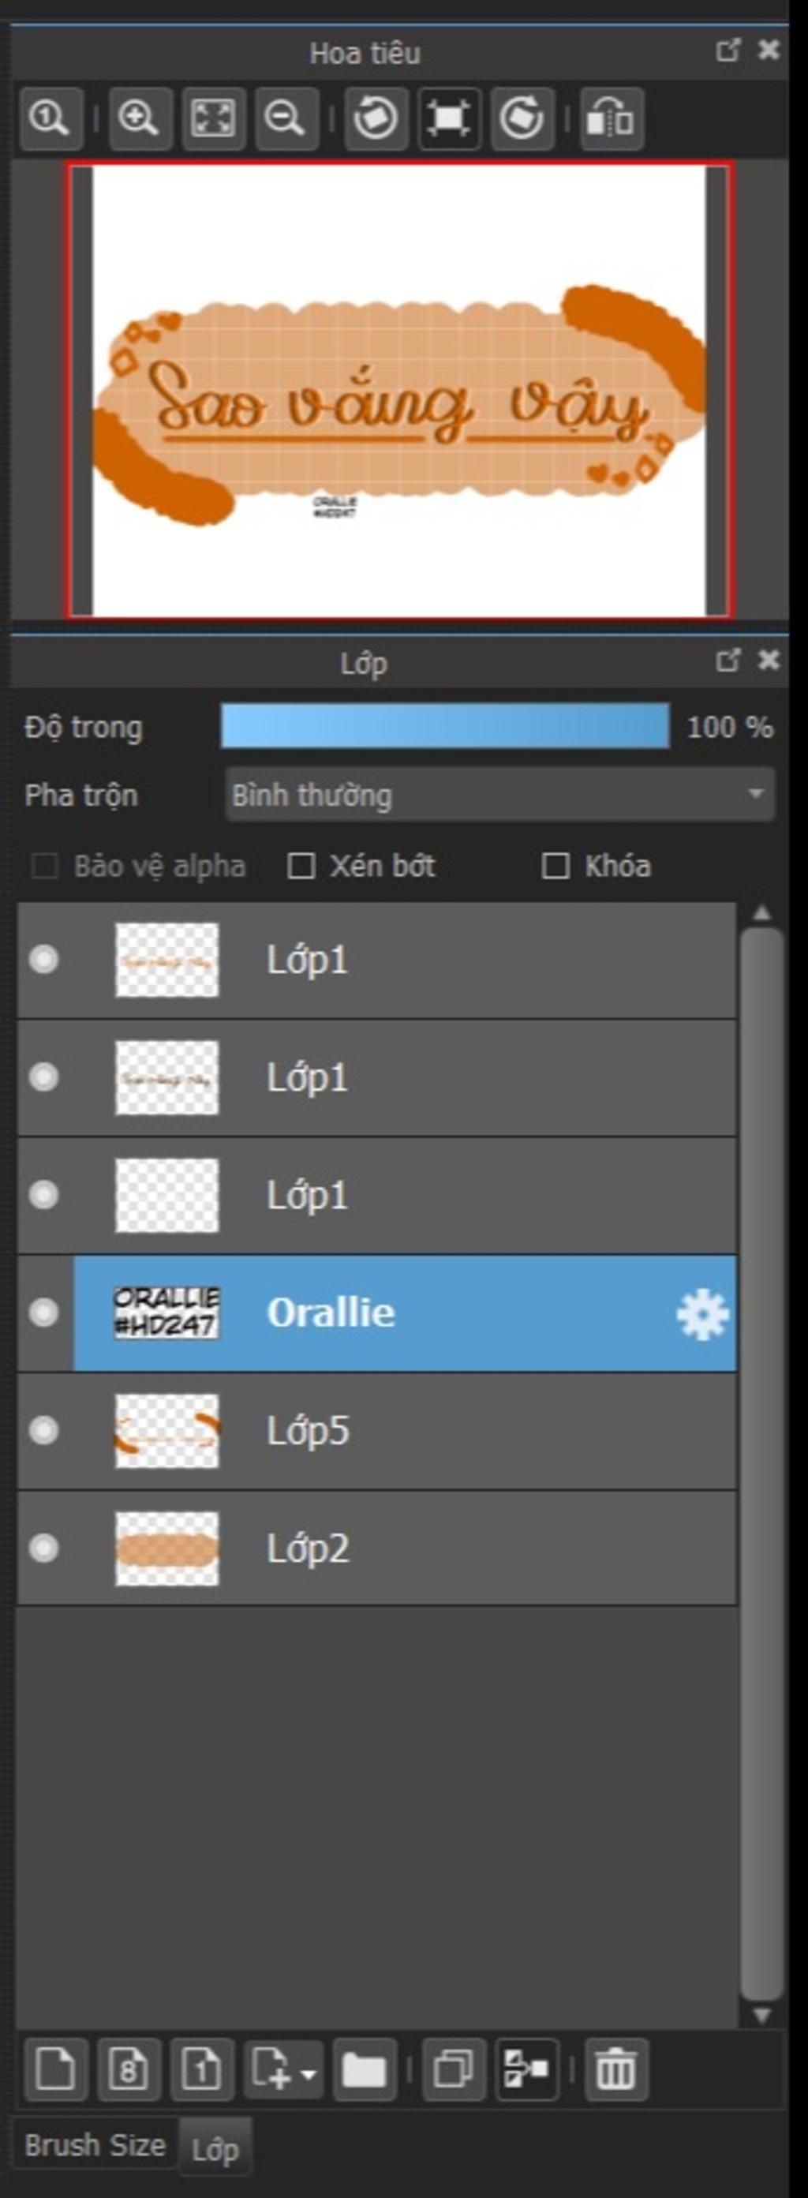This screenshot has width=808, height=2198.
Task: Open Orallie layer settings gear
Action: click(701, 1313)
